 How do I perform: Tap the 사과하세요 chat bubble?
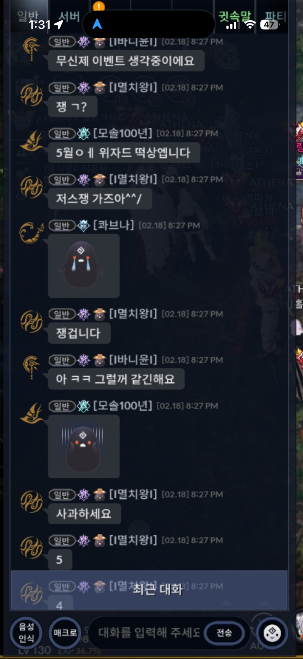click(x=84, y=513)
